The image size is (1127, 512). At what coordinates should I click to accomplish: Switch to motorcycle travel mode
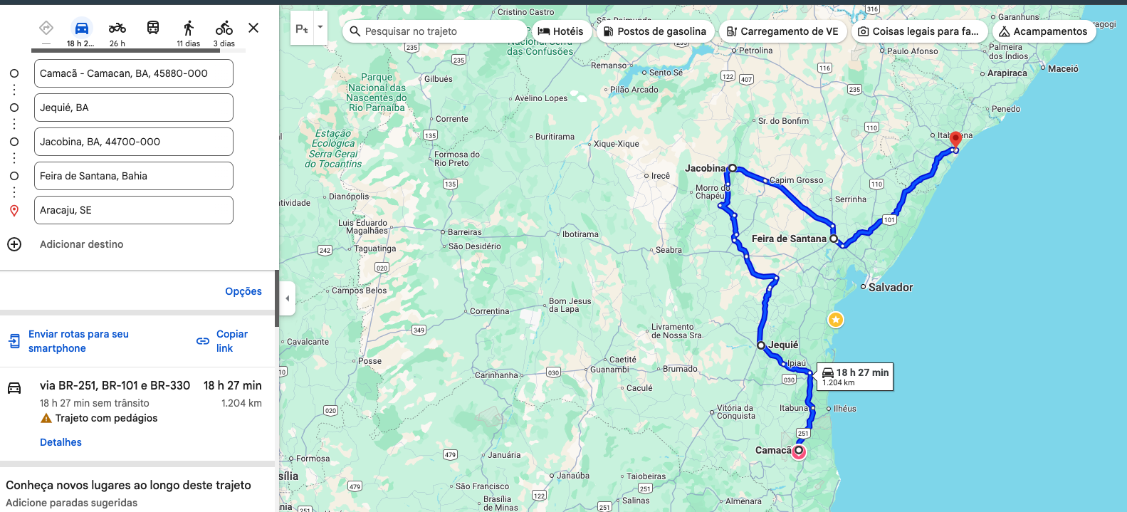point(117,28)
